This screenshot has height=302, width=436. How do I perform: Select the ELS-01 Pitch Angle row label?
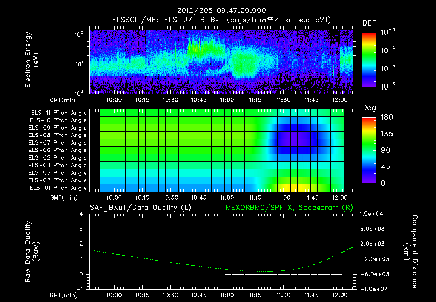(x=58, y=188)
